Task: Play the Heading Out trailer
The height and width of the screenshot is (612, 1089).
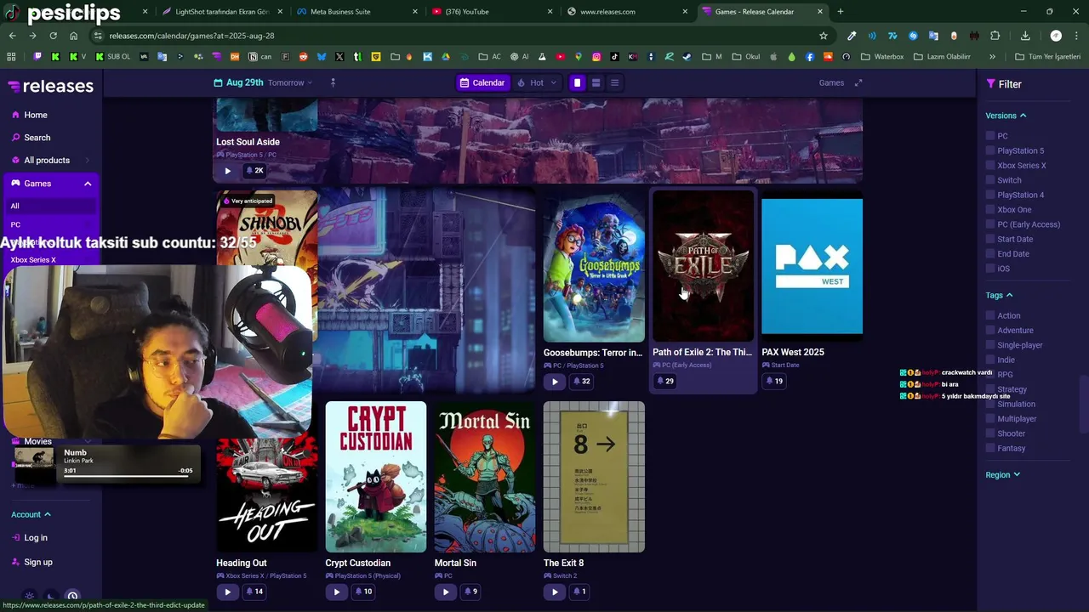Action: (x=227, y=592)
